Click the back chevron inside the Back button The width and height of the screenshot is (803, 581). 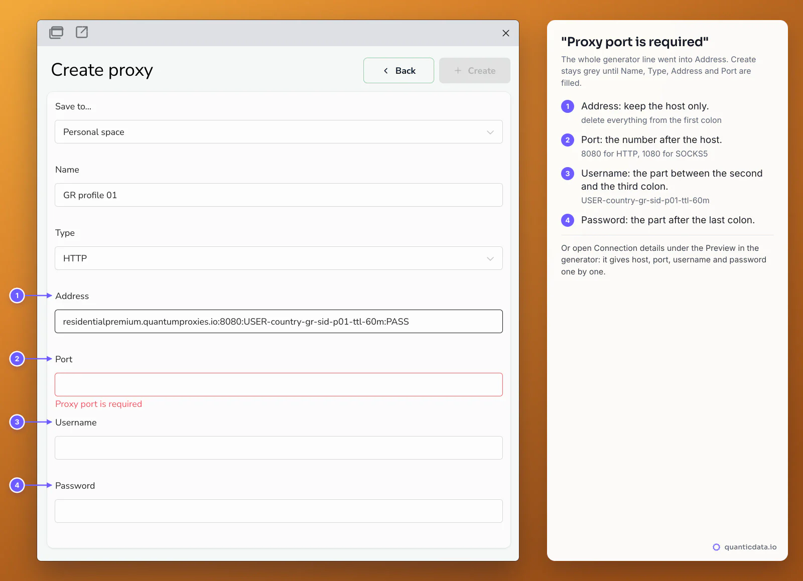pyautogui.click(x=385, y=71)
